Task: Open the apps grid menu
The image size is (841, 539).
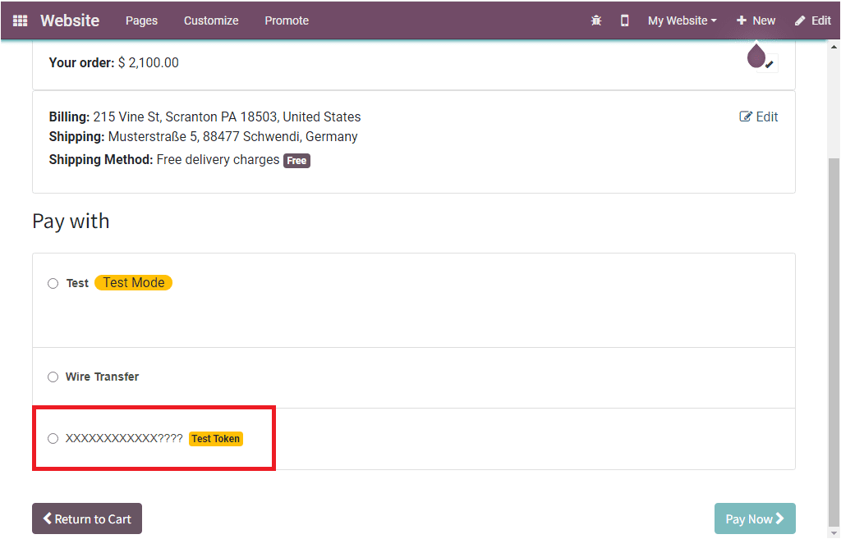Action: click(x=20, y=20)
